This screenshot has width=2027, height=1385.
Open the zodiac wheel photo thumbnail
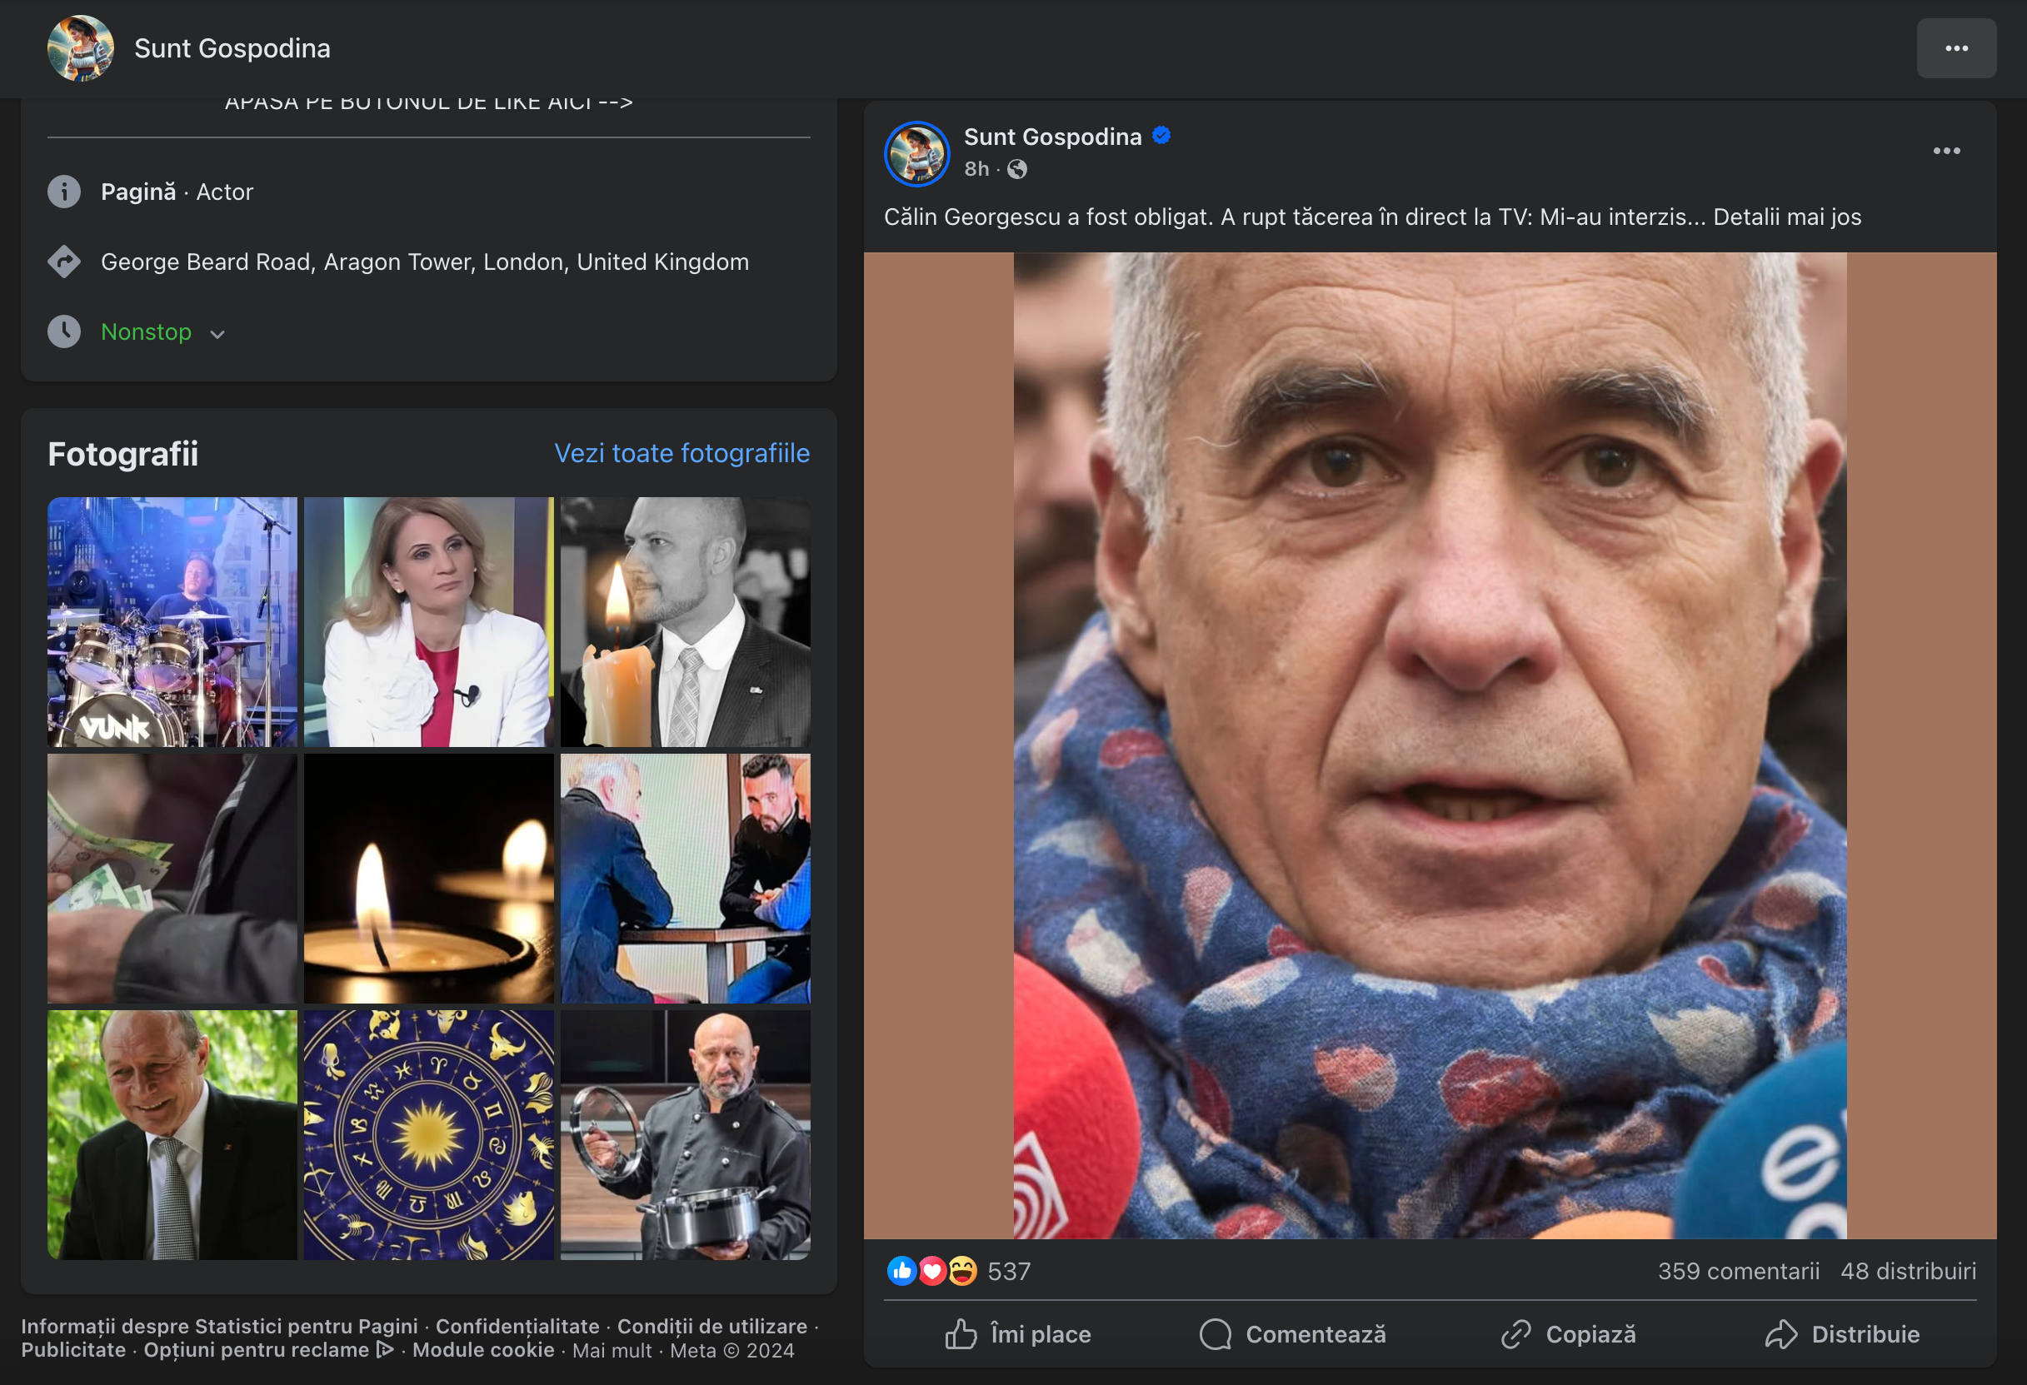click(428, 1134)
